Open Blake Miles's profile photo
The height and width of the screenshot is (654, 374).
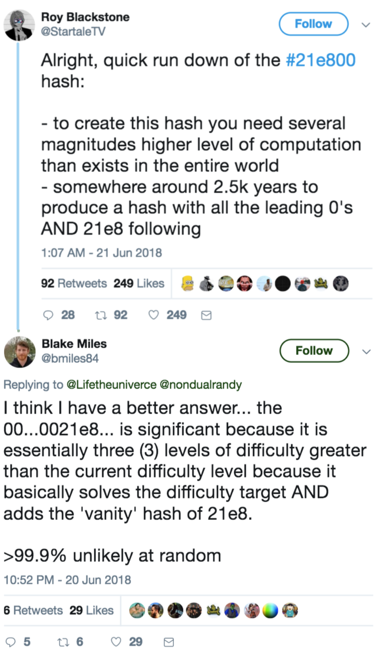20,352
